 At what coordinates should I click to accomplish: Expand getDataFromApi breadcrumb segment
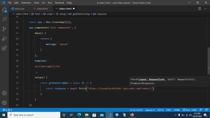coord(81,14)
